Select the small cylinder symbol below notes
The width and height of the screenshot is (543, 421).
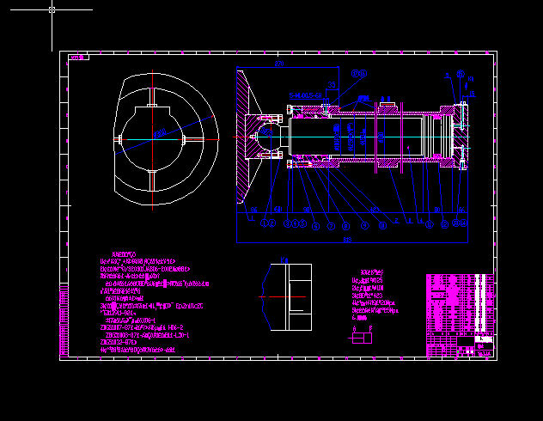(x=362, y=338)
